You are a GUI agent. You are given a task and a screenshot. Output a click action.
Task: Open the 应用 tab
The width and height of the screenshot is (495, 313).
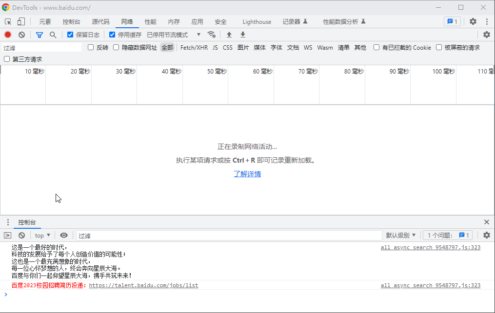[197, 22]
